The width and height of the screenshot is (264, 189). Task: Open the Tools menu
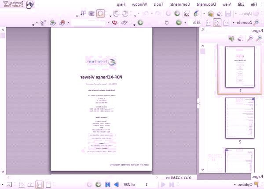158,4
